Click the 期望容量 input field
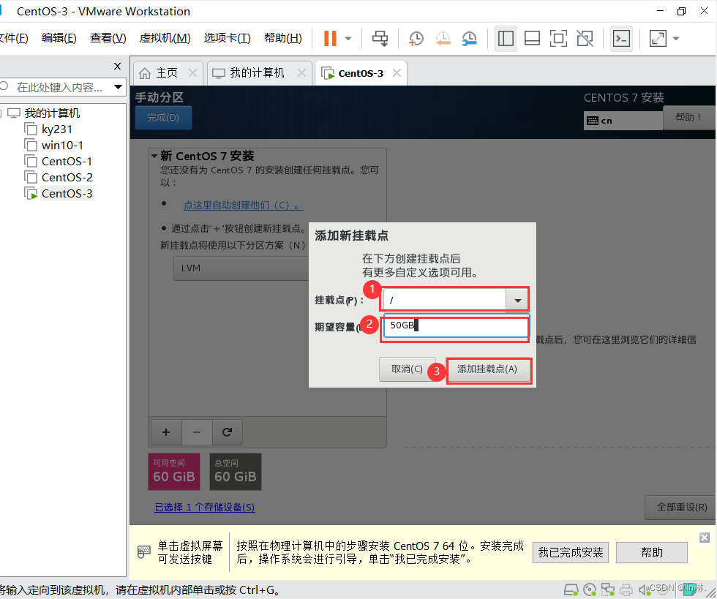 (x=455, y=325)
